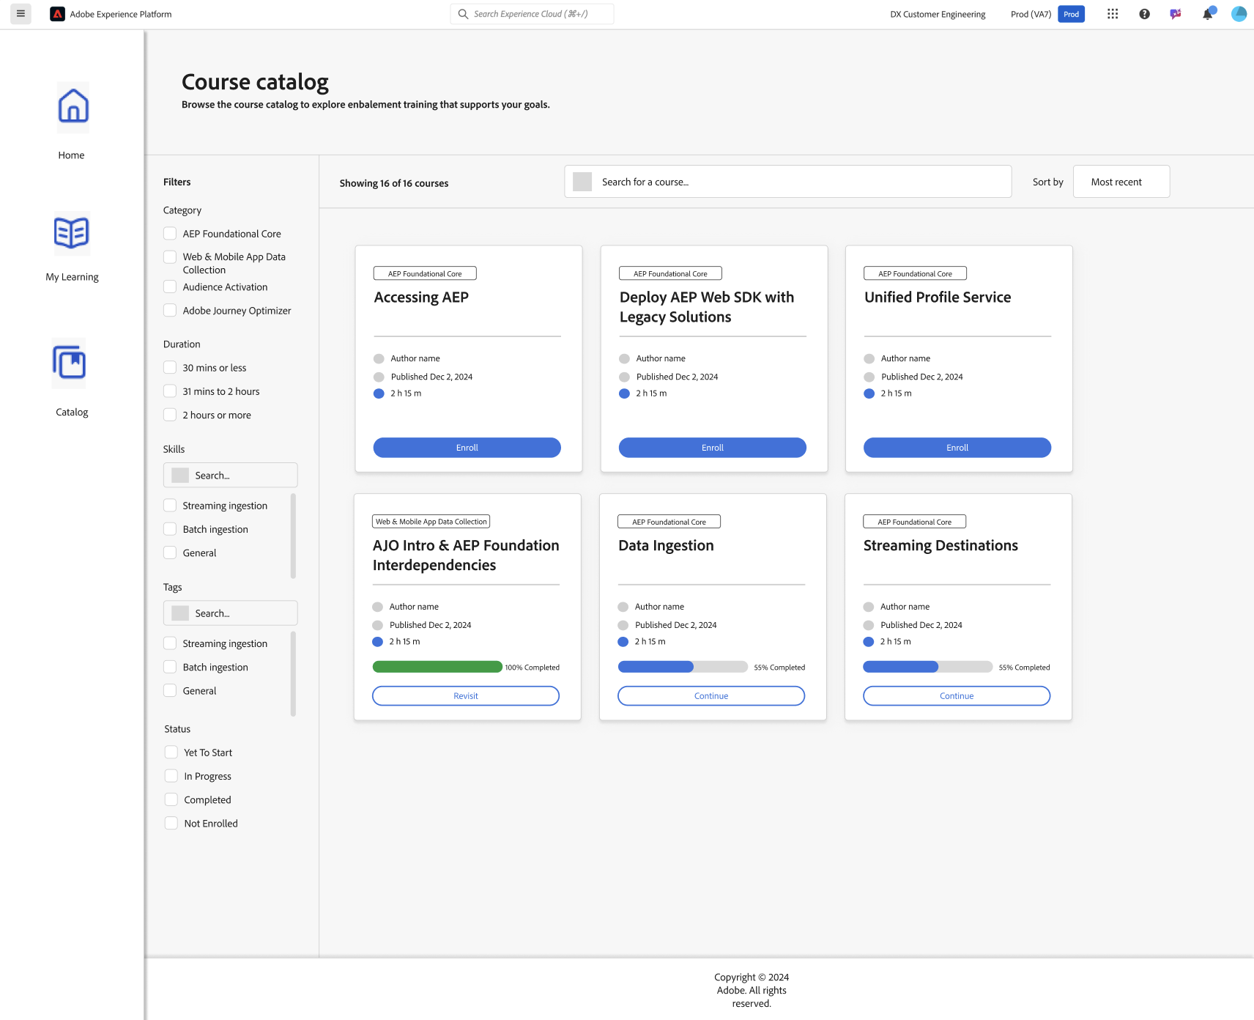Open the Streaming Destinations course title
This screenshot has width=1254, height=1020.
tap(940, 546)
